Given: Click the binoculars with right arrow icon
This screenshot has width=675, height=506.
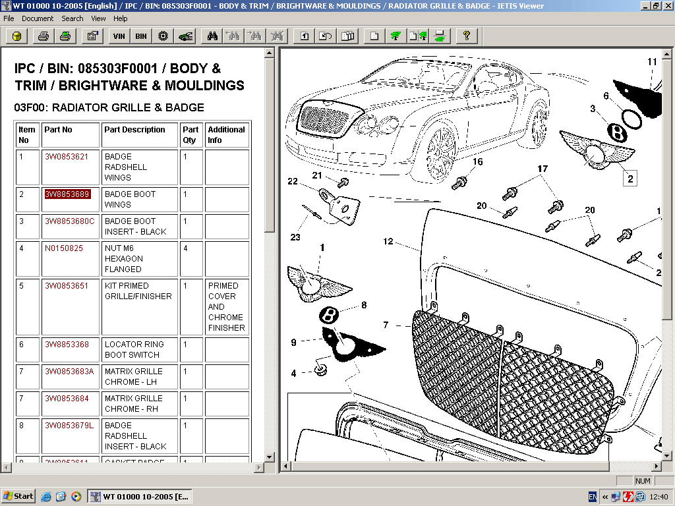Looking at the screenshot, I should (255, 36).
